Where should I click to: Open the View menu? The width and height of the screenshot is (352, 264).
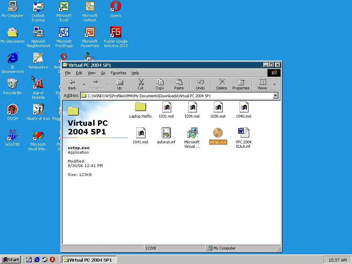pos(91,73)
